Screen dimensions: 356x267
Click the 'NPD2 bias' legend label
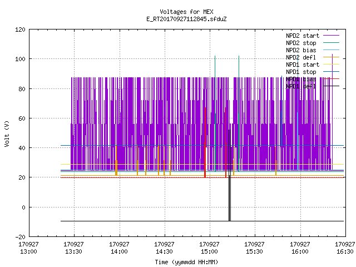click(301, 50)
